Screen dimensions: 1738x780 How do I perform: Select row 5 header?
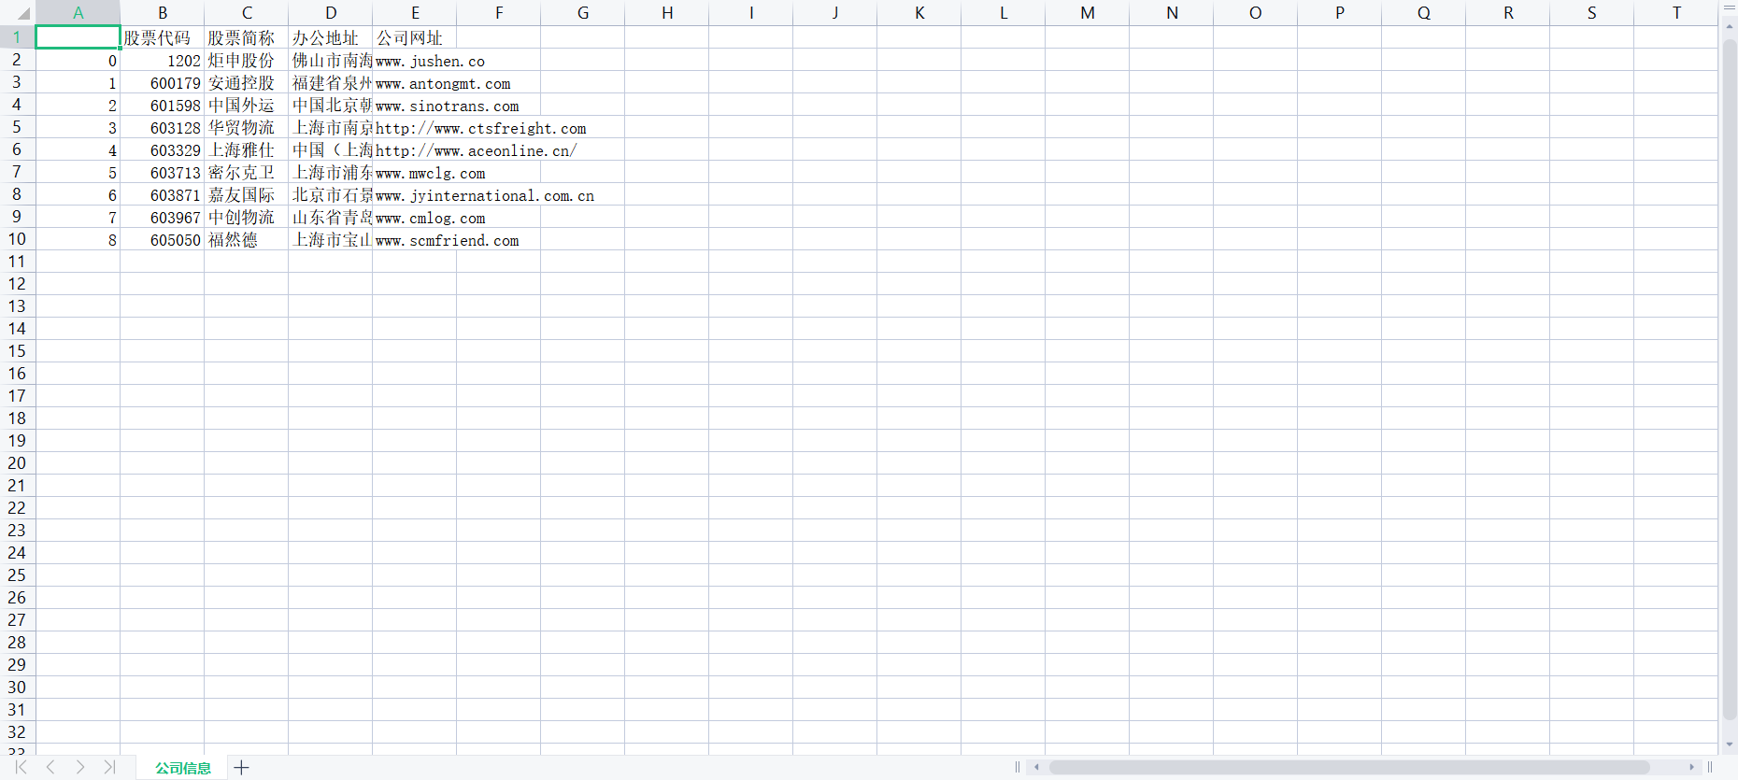[17, 127]
